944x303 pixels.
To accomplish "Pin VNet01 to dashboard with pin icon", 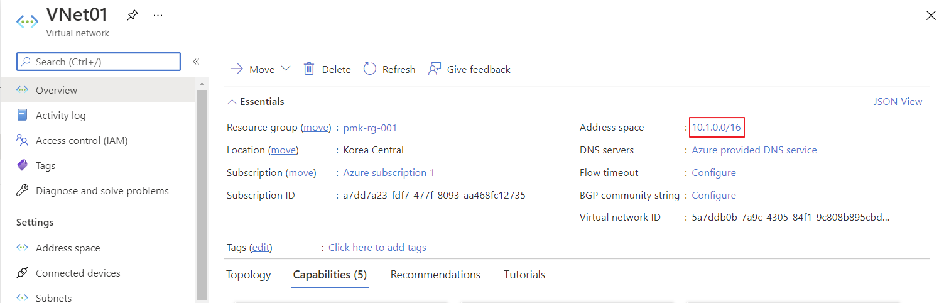I will [133, 14].
